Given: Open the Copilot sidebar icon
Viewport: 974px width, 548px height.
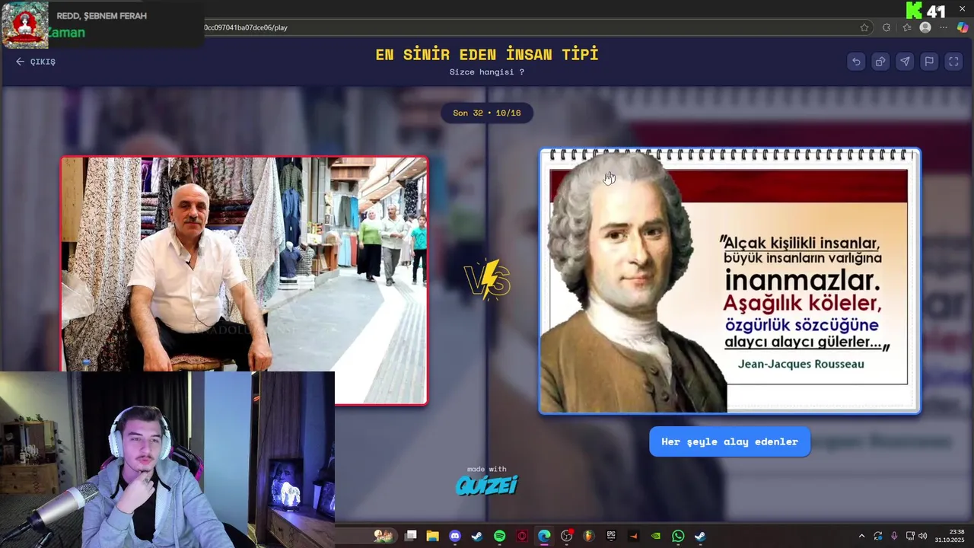Looking at the screenshot, I should [x=963, y=27].
